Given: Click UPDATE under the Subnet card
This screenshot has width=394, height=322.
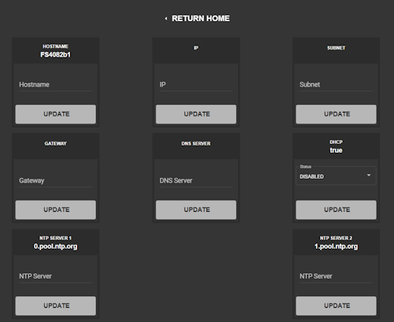Looking at the screenshot, I should 336,114.
